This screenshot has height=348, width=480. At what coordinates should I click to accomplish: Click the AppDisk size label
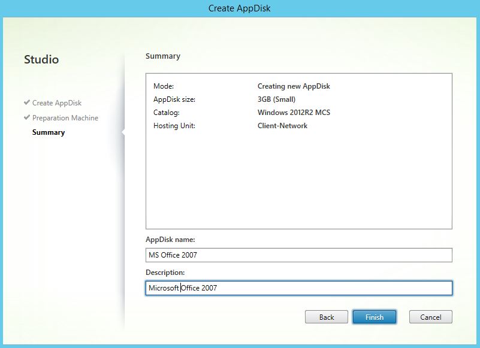pyautogui.click(x=174, y=99)
